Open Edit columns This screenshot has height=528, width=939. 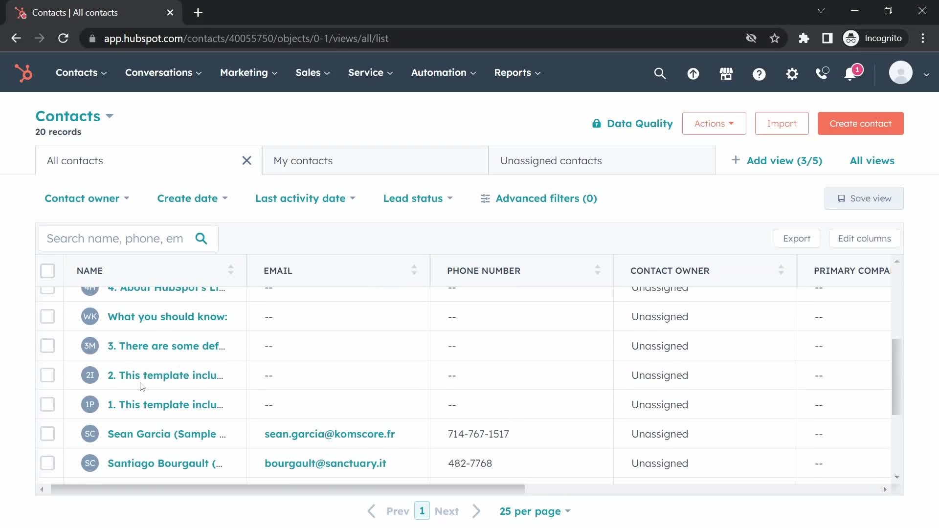click(864, 239)
